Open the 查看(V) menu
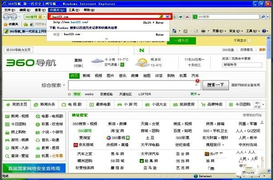The width and height of the screenshot is (273, 180). click(40, 10)
